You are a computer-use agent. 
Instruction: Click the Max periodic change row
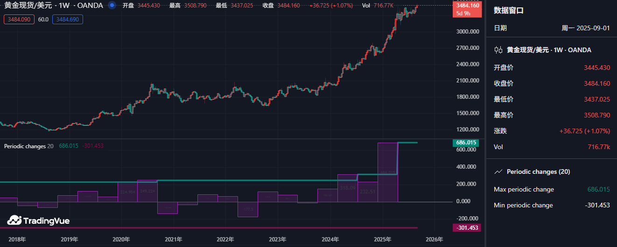[x=552, y=189]
